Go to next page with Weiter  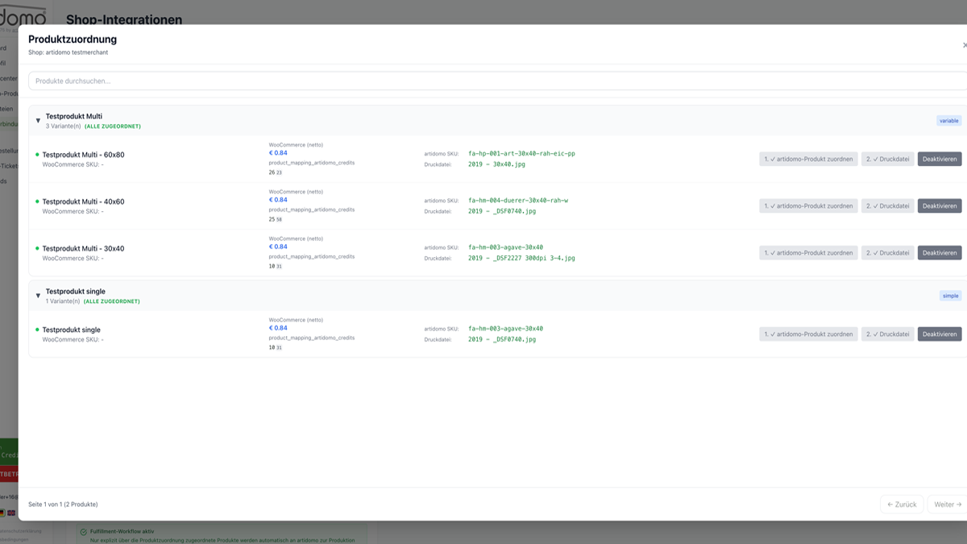(x=947, y=505)
